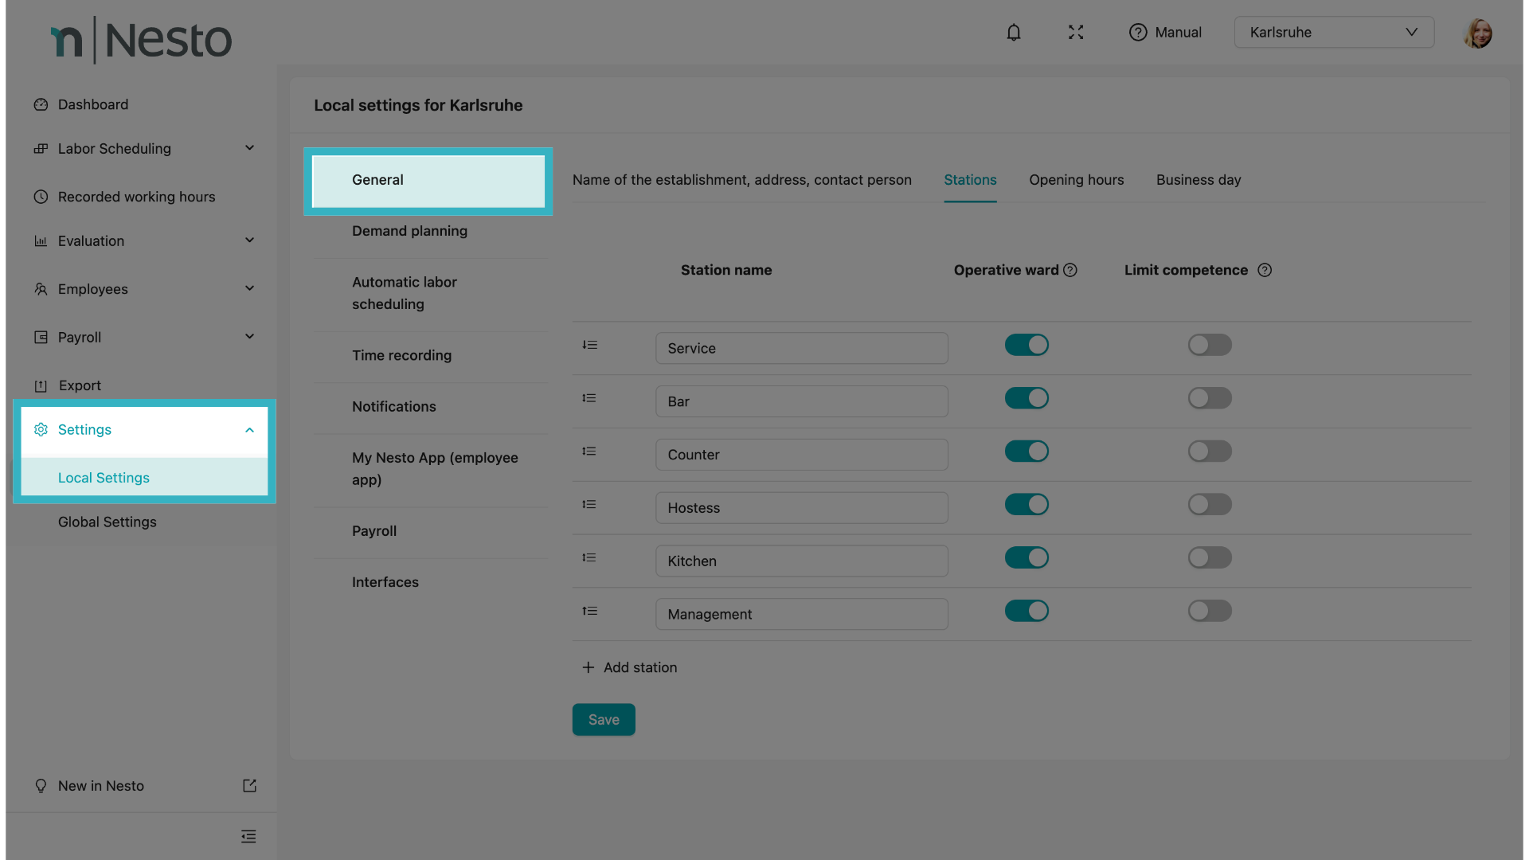Toggle fullscreen mode icon
Screen dimensions: 1529x860
pyautogui.click(x=1076, y=33)
